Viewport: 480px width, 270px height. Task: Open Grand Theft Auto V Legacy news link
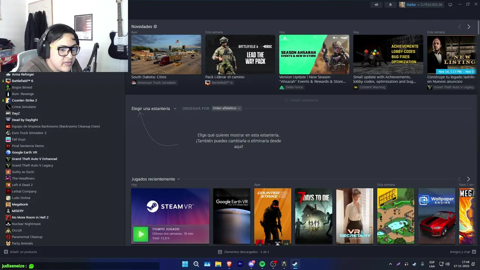tap(451, 87)
